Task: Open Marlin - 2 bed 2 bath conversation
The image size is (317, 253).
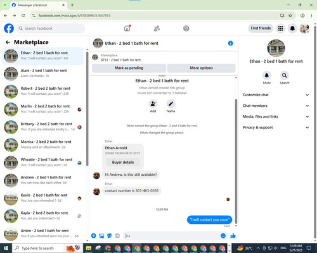Action: (x=43, y=109)
